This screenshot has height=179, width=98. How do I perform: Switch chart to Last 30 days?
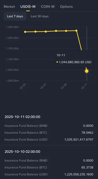40,16
